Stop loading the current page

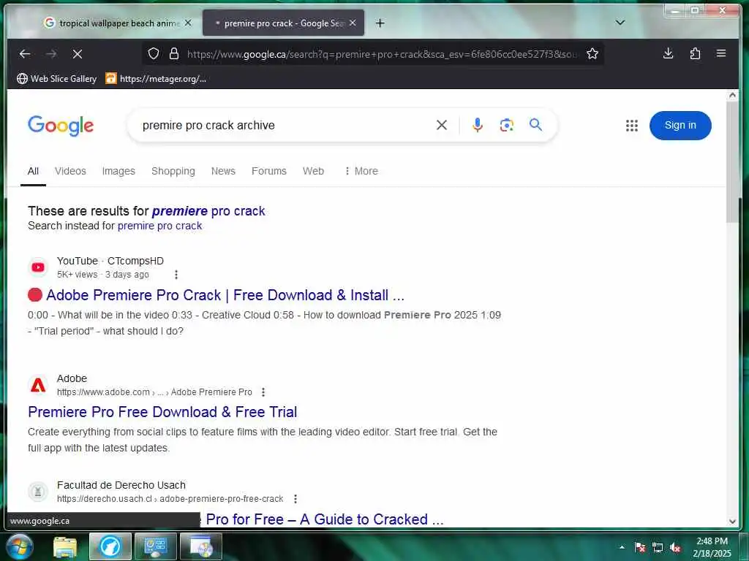point(78,54)
